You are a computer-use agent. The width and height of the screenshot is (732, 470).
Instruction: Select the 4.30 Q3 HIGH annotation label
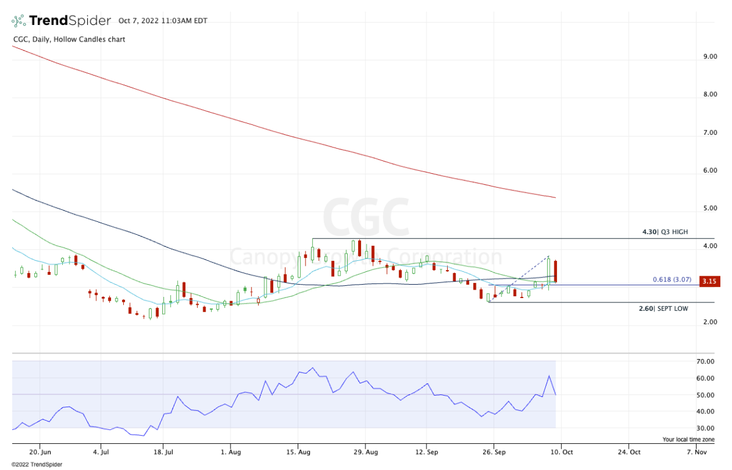(664, 232)
